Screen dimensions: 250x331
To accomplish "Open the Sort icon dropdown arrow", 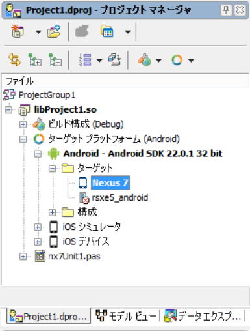I will pyautogui.click(x=99, y=60).
